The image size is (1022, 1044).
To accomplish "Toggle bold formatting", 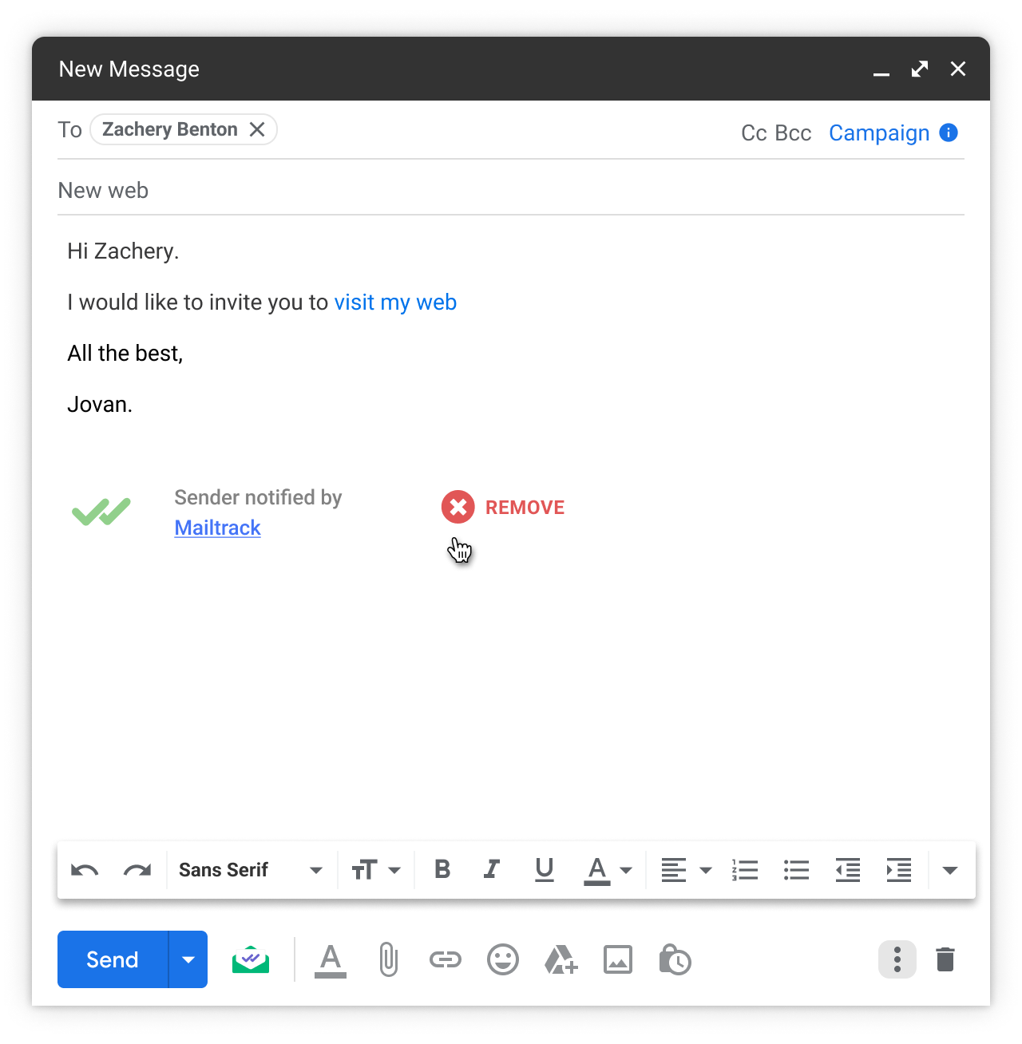I will 442,869.
